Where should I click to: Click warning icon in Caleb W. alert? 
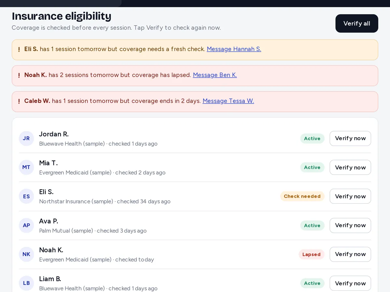point(19,101)
